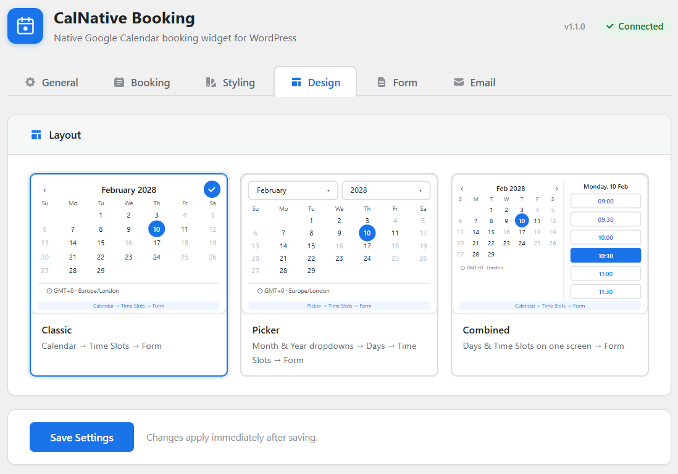
Task: Switch to the Design tab
Action: [315, 82]
